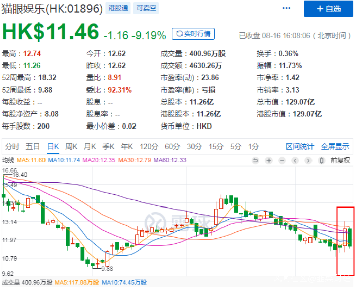Click the 52周最低 value 9.88

(x=45, y=90)
